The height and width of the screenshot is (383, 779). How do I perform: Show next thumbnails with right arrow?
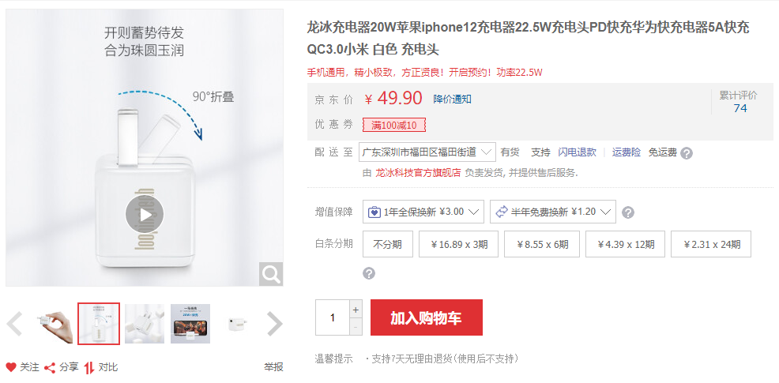click(275, 324)
